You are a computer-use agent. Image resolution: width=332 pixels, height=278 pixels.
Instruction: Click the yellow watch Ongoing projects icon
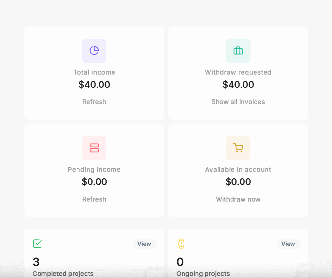click(x=181, y=244)
